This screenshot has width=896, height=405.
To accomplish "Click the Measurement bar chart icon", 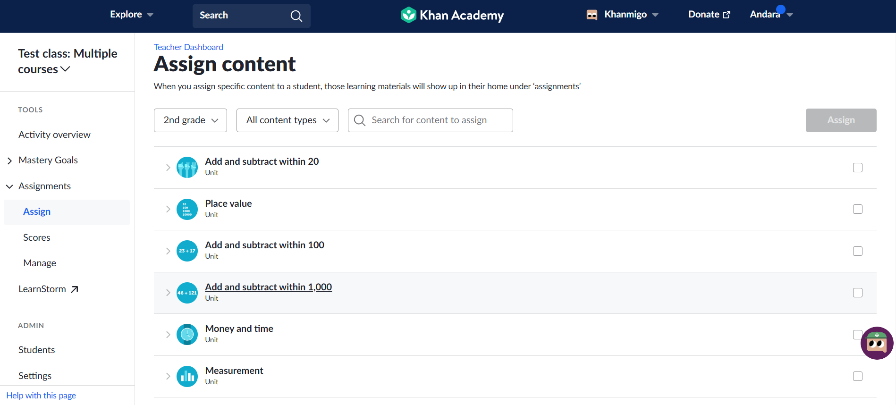I will pos(187,376).
